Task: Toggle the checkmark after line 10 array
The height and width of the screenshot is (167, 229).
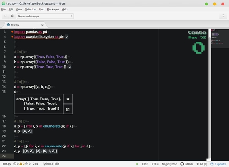Action: (x=70, y=67)
